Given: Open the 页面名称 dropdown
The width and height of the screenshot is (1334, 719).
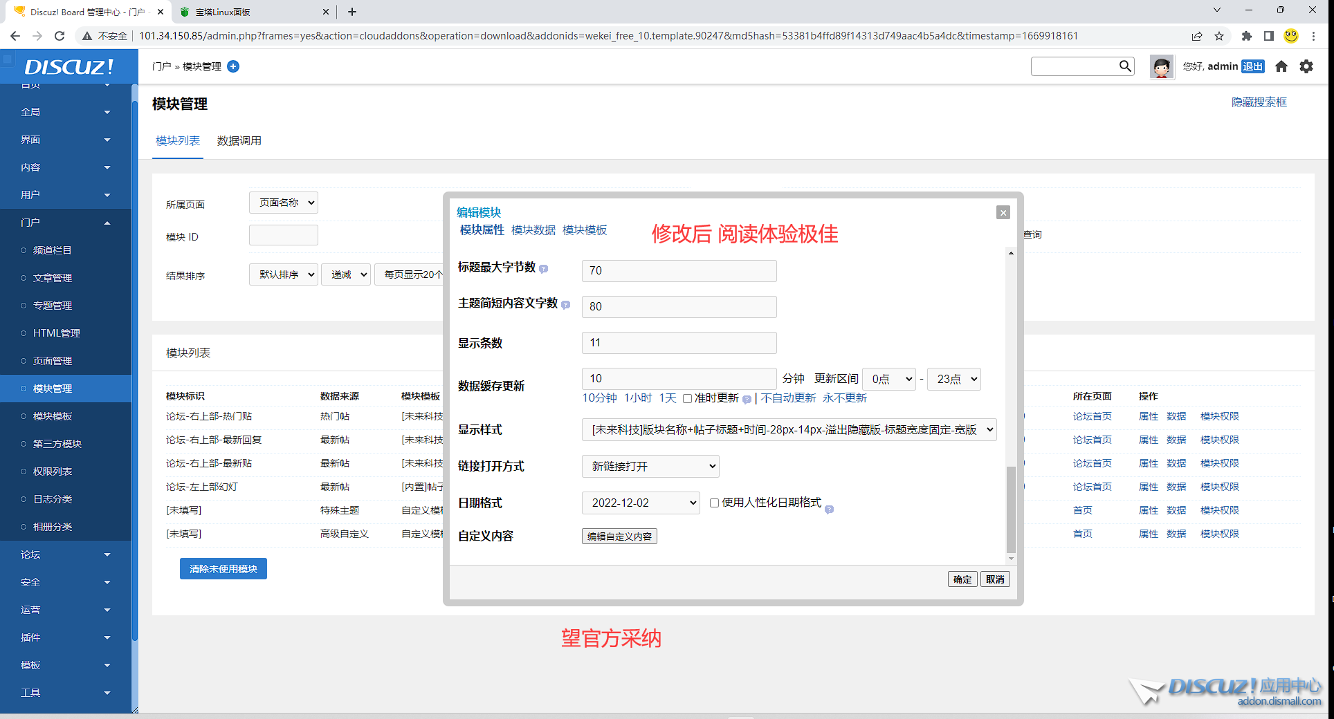Looking at the screenshot, I should pyautogui.click(x=284, y=203).
